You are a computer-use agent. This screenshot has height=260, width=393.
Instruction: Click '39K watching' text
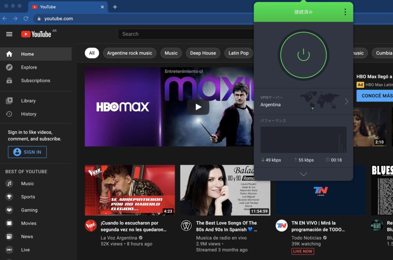306,244
